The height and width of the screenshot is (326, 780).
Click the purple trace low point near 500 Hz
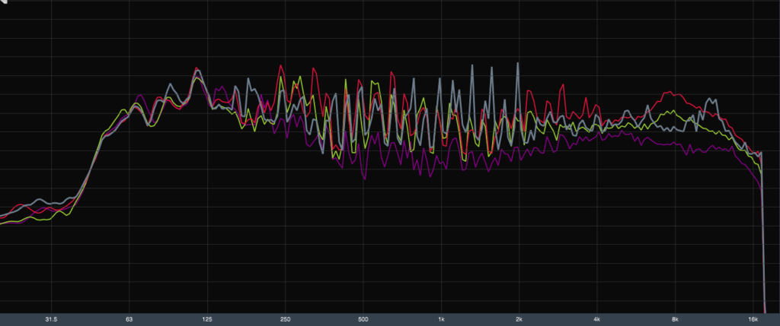pos(365,179)
